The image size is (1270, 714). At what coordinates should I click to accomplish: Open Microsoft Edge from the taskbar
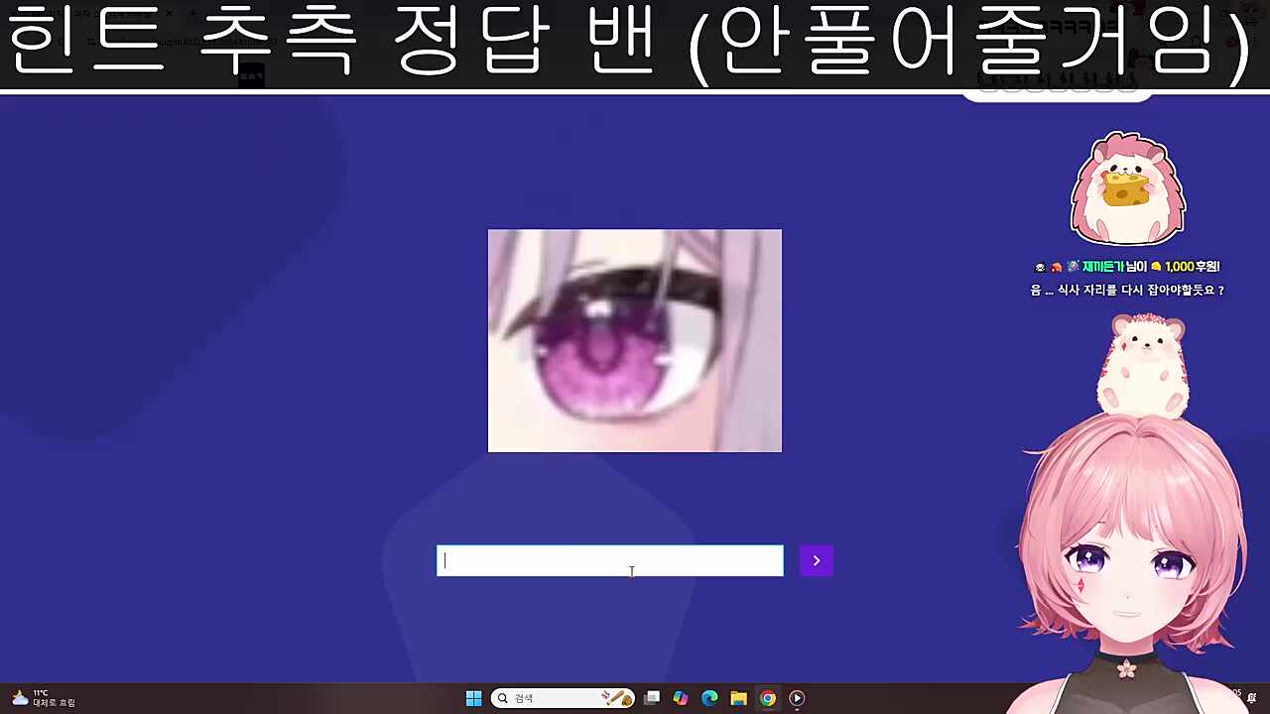pyautogui.click(x=709, y=698)
